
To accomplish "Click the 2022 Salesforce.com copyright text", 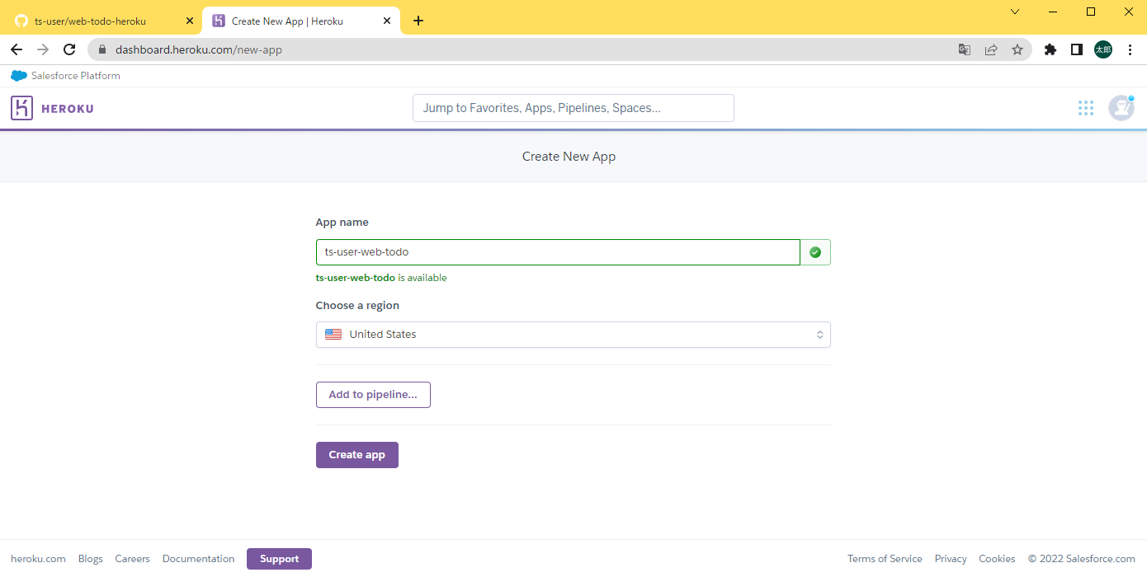I will pos(1082,559).
